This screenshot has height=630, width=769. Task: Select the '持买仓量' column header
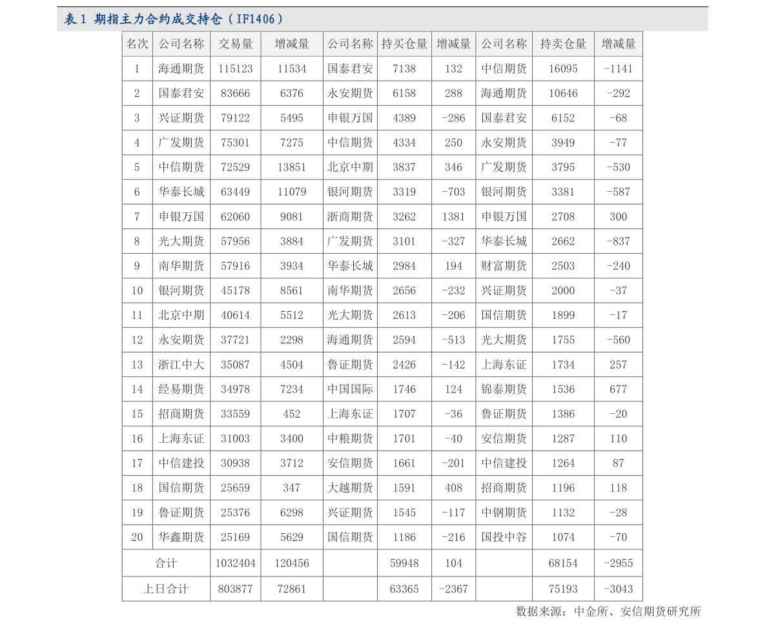404,44
